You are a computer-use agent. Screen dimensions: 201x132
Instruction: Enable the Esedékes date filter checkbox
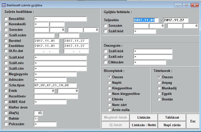tap(6, 46)
